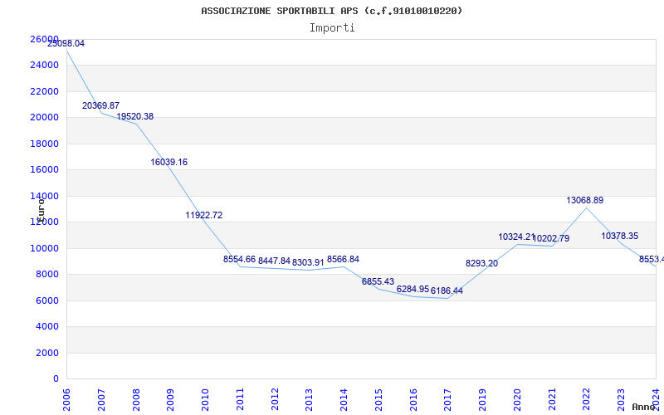Click the Importi subtitle
This screenshot has height=415, width=664.
[x=332, y=28]
